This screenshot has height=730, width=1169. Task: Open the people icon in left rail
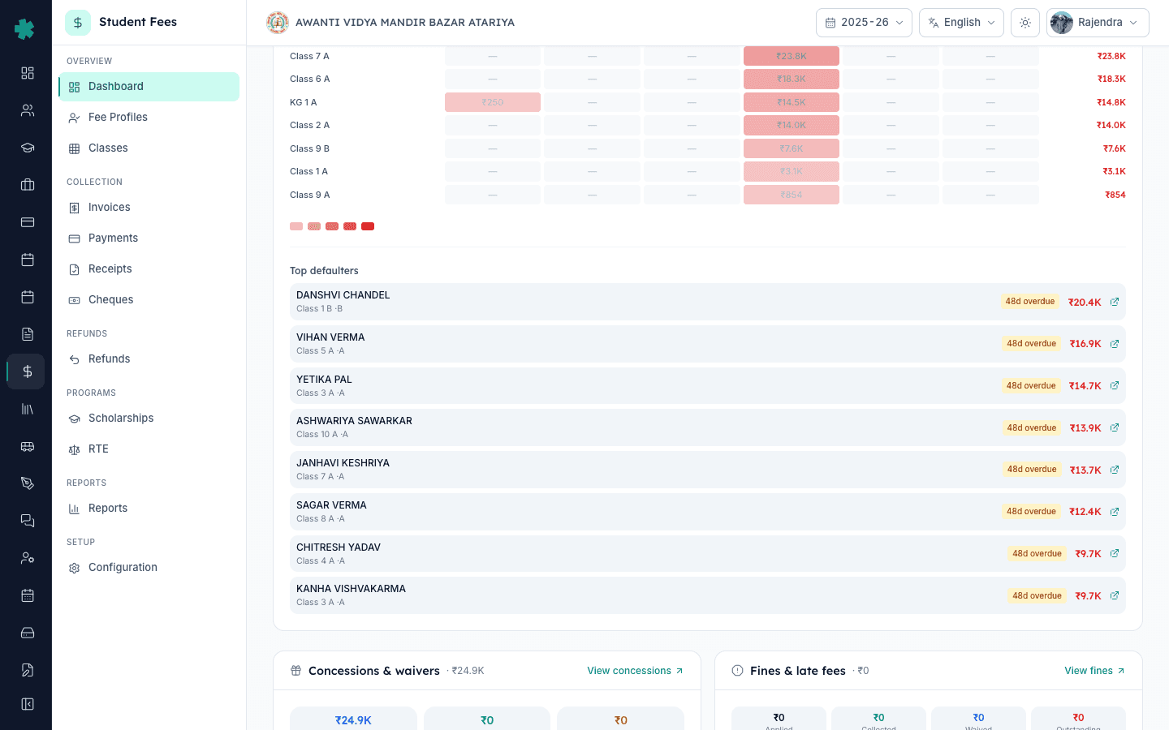[x=28, y=110]
